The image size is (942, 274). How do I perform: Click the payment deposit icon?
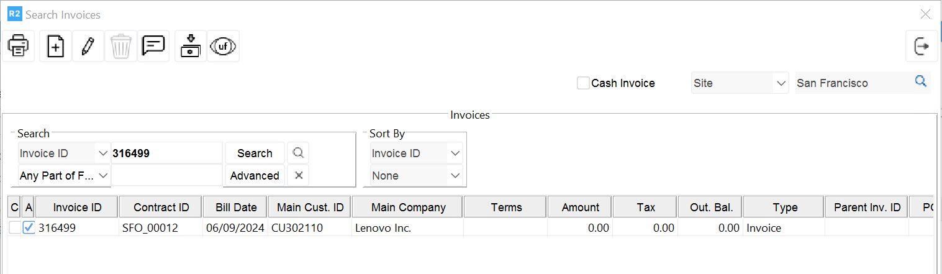(191, 47)
